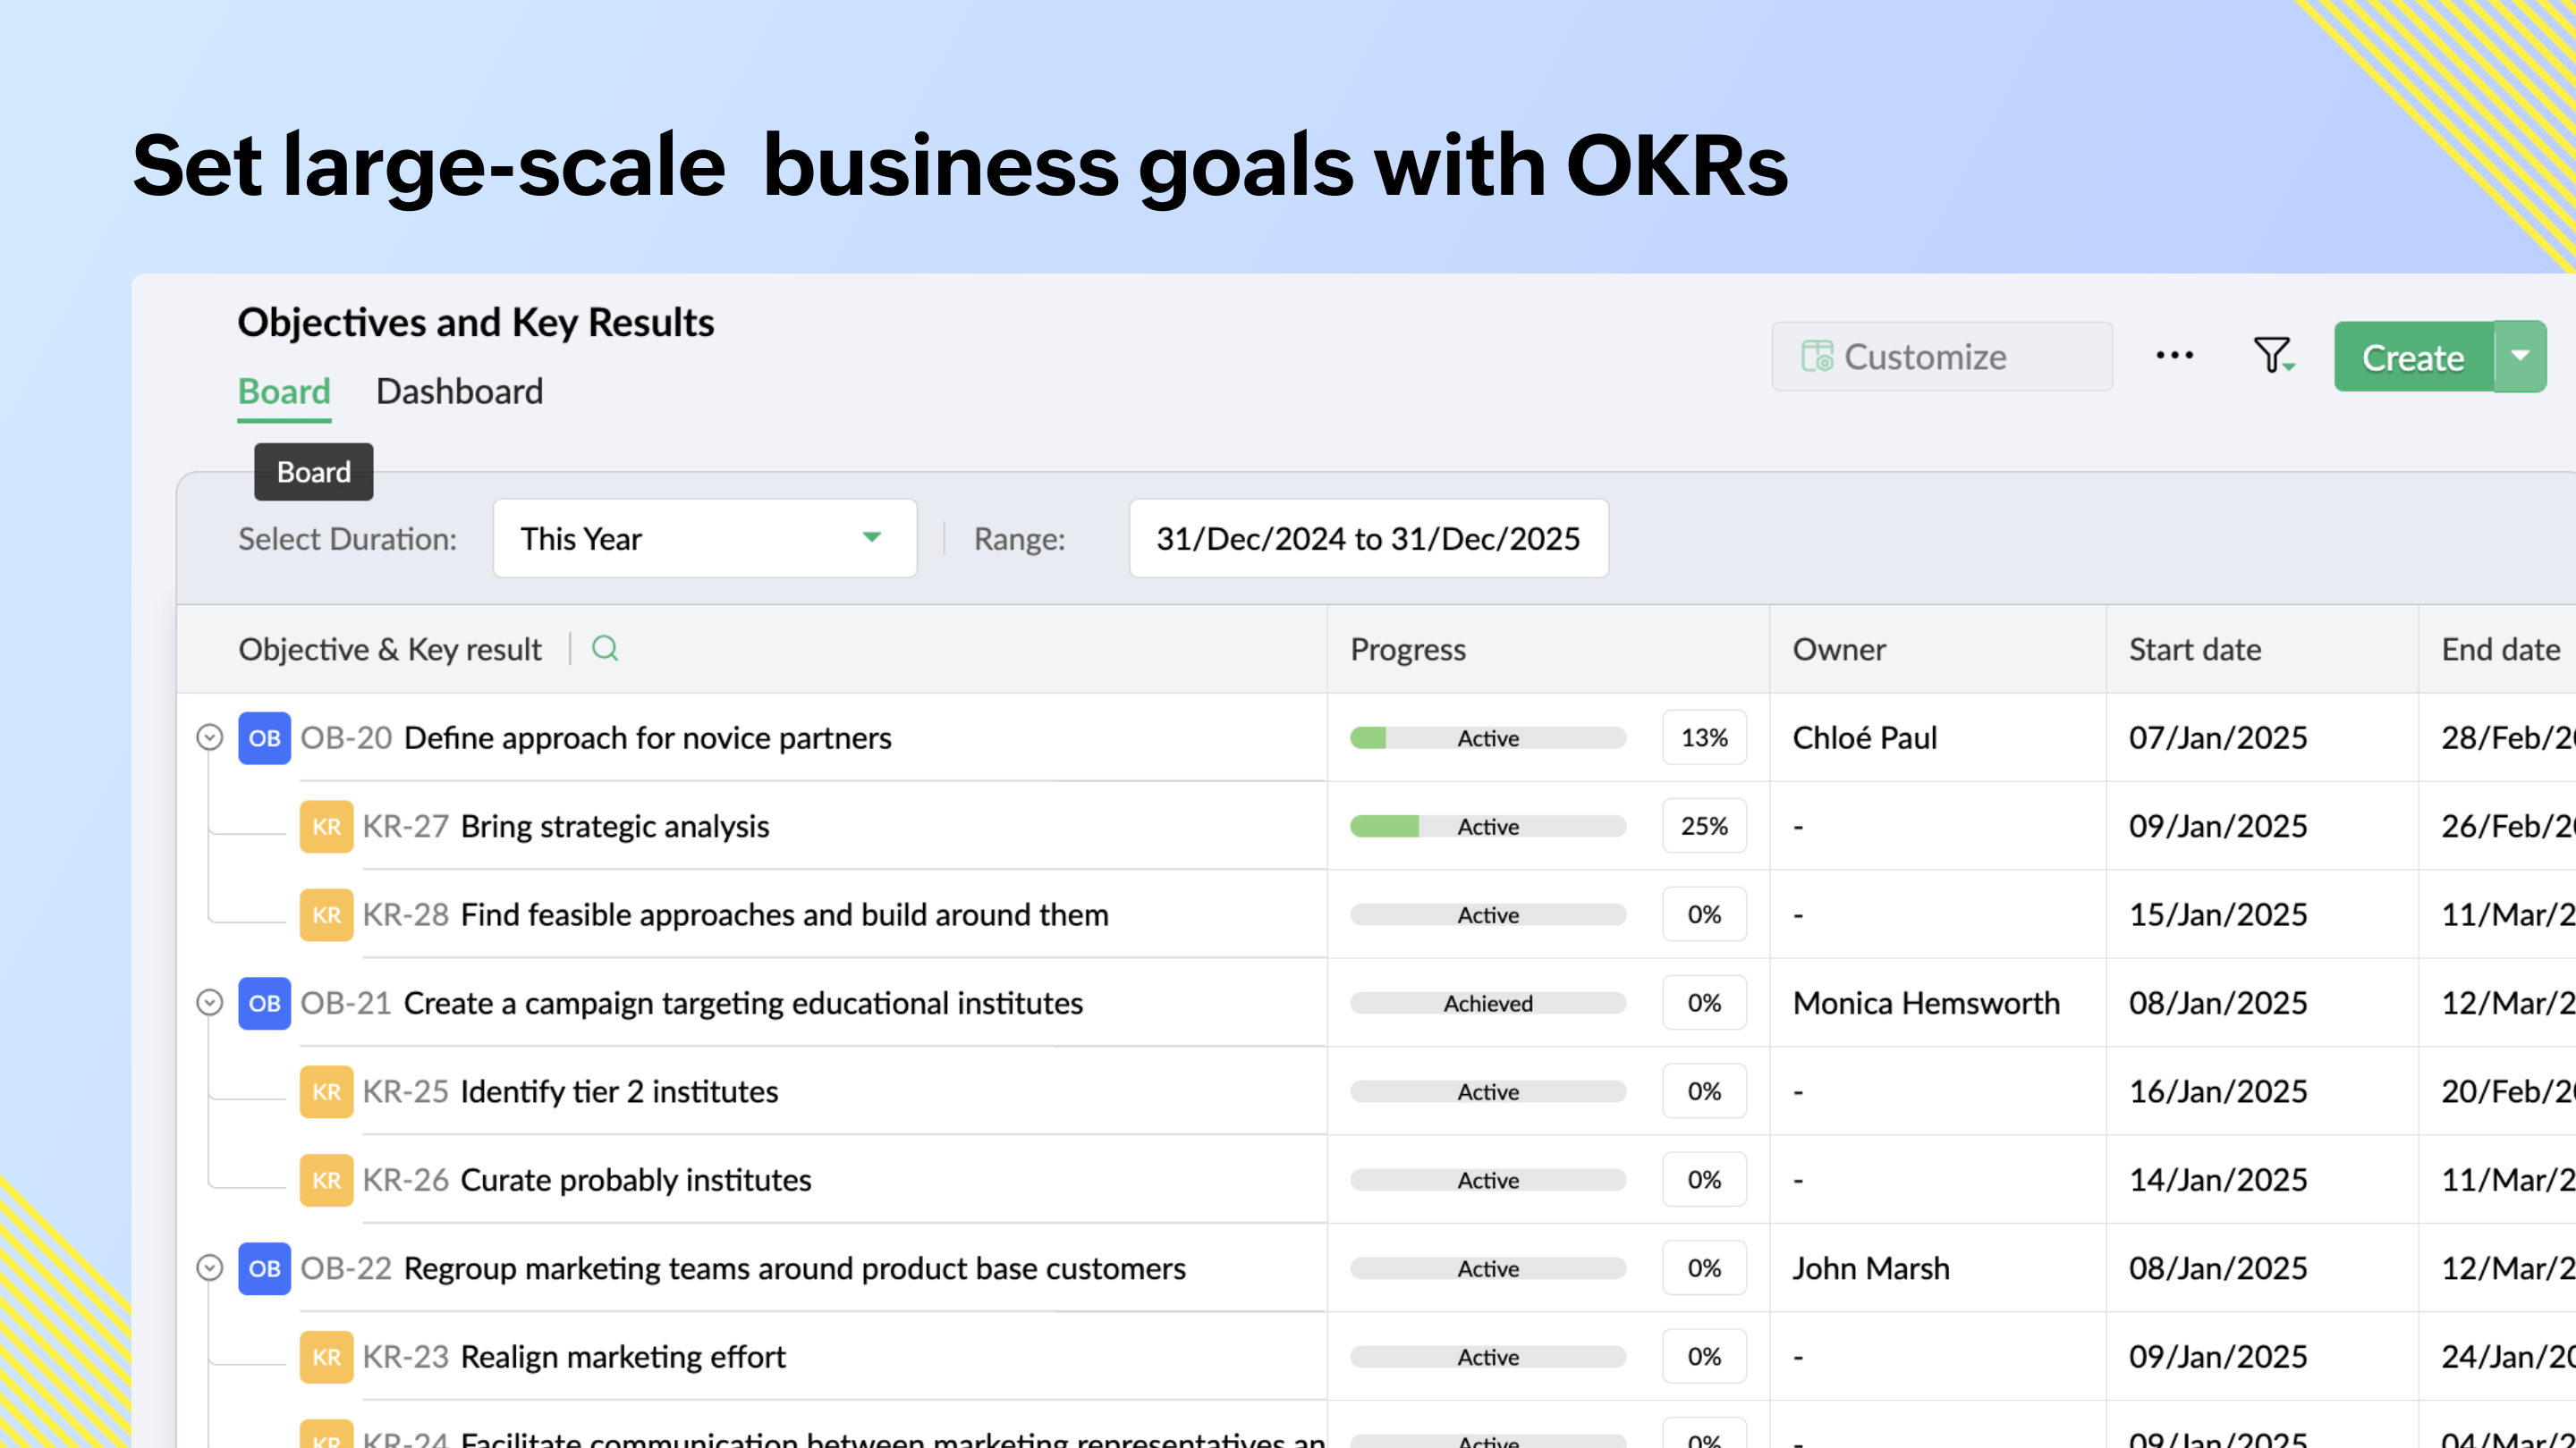Collapse the OB-21 objective row
The height and width of the screenshot is (1448, 2576).
209,1003
